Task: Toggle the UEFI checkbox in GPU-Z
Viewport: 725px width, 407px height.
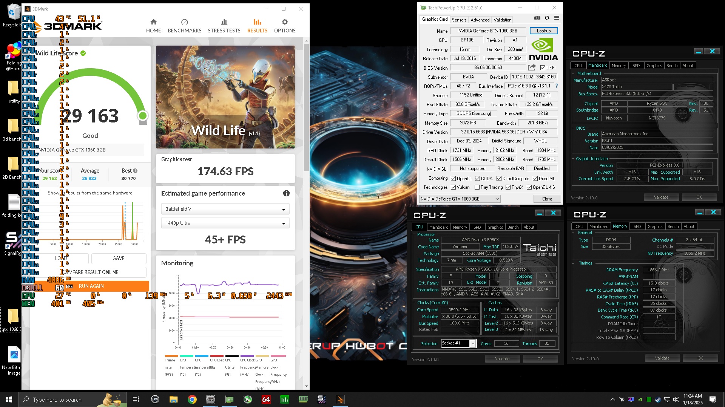Action: [x=543, y=67]
